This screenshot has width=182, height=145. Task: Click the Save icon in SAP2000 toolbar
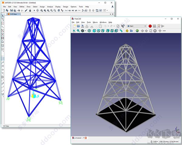point(11,10)
